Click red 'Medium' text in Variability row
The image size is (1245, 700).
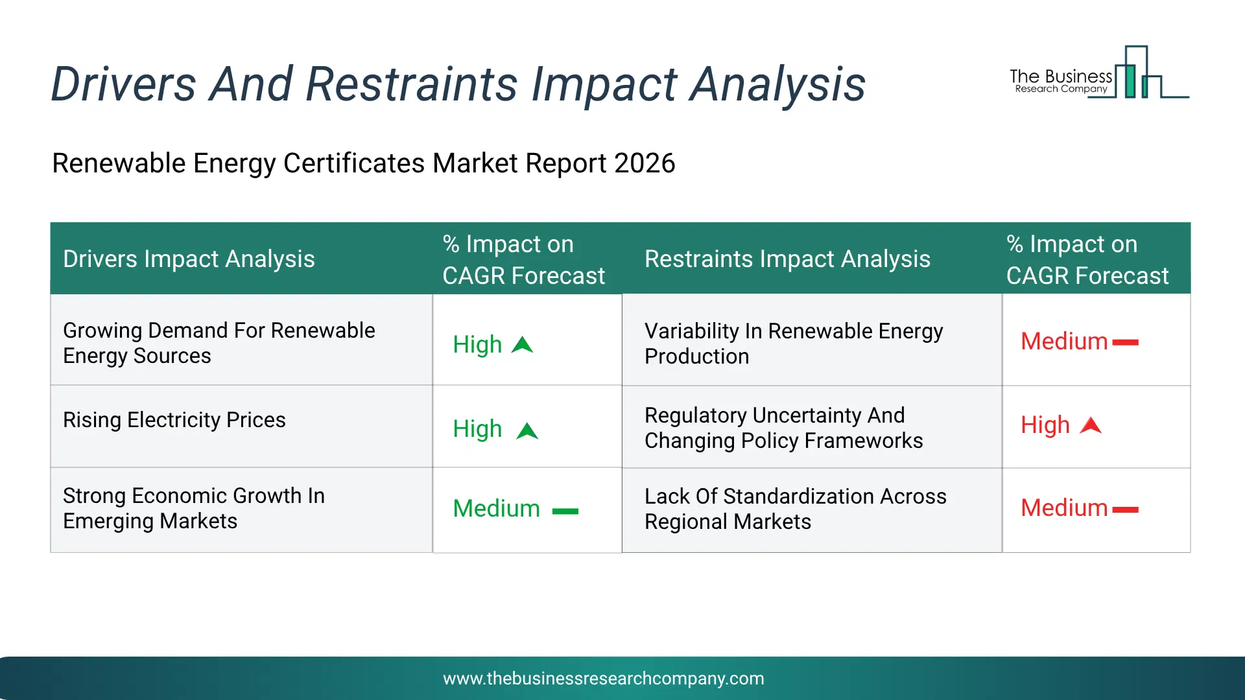1064,341
